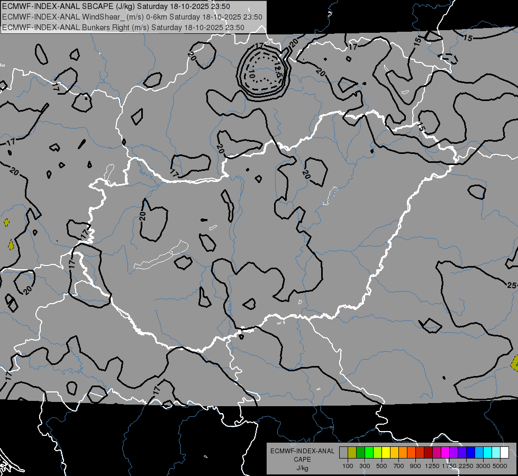Click the 100 legend scale value

(348, 466)
